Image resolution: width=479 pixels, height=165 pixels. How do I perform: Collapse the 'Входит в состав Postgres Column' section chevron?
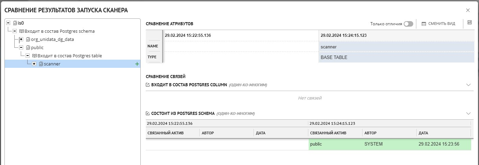468,85
